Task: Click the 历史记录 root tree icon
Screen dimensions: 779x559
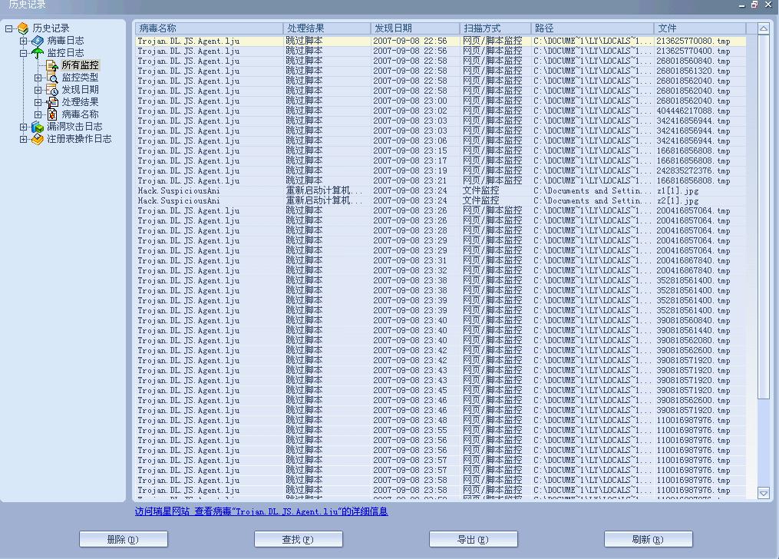Action: coord(23,28)
